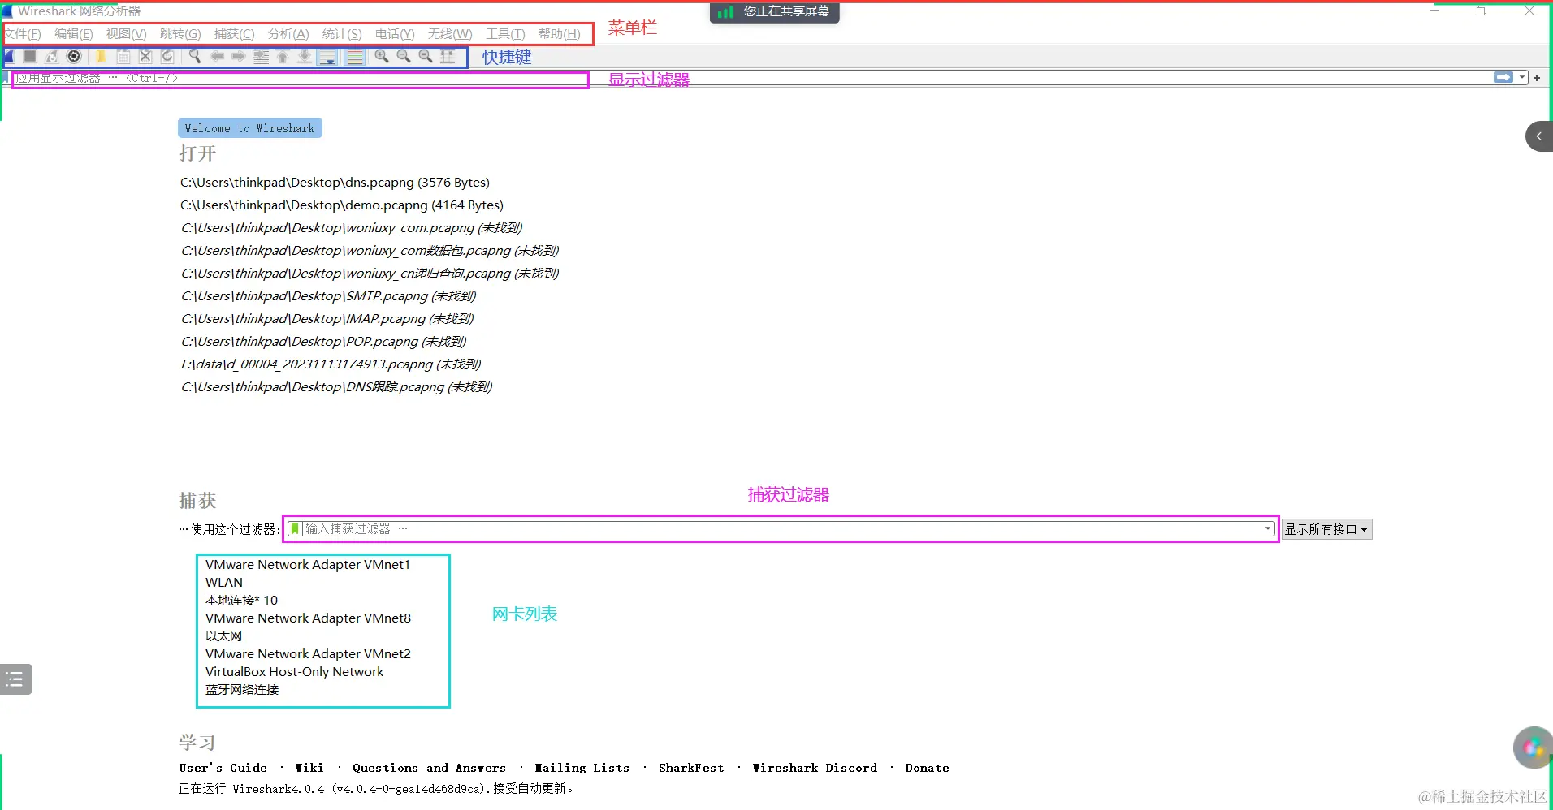The image size is (1553, 810).
Task: Open display filter bookmark icon
Action: pyautogui.click(x=5, y=78)
